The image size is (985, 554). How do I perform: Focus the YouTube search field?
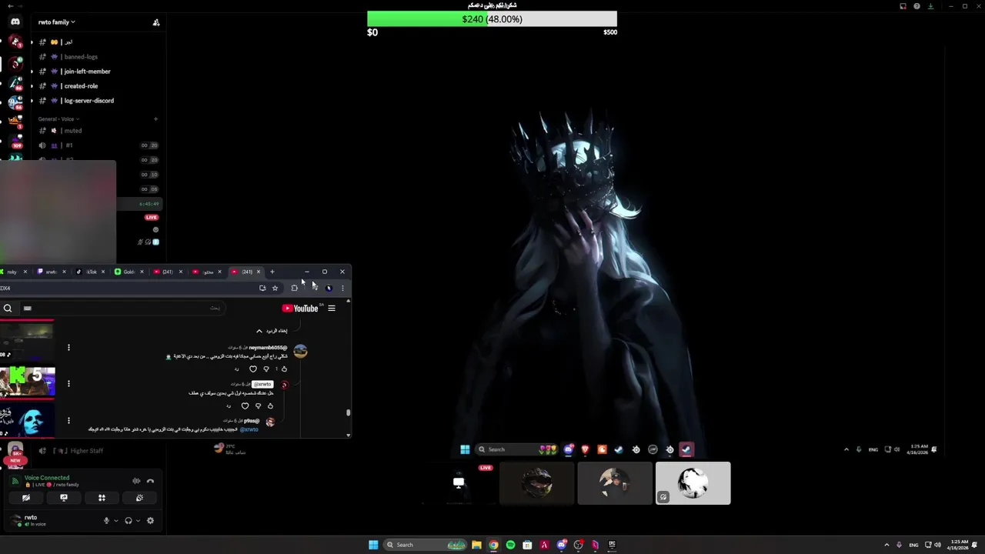tap(123, 309)
